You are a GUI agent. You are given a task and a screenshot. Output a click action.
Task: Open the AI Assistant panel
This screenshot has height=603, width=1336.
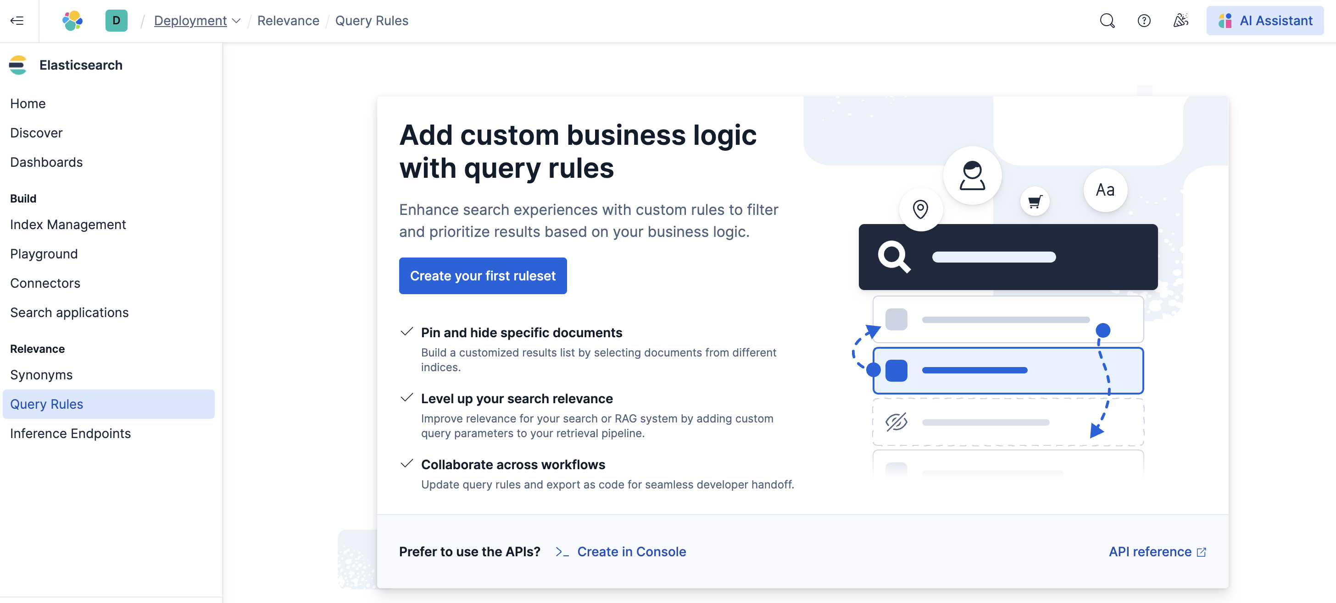1264,21
